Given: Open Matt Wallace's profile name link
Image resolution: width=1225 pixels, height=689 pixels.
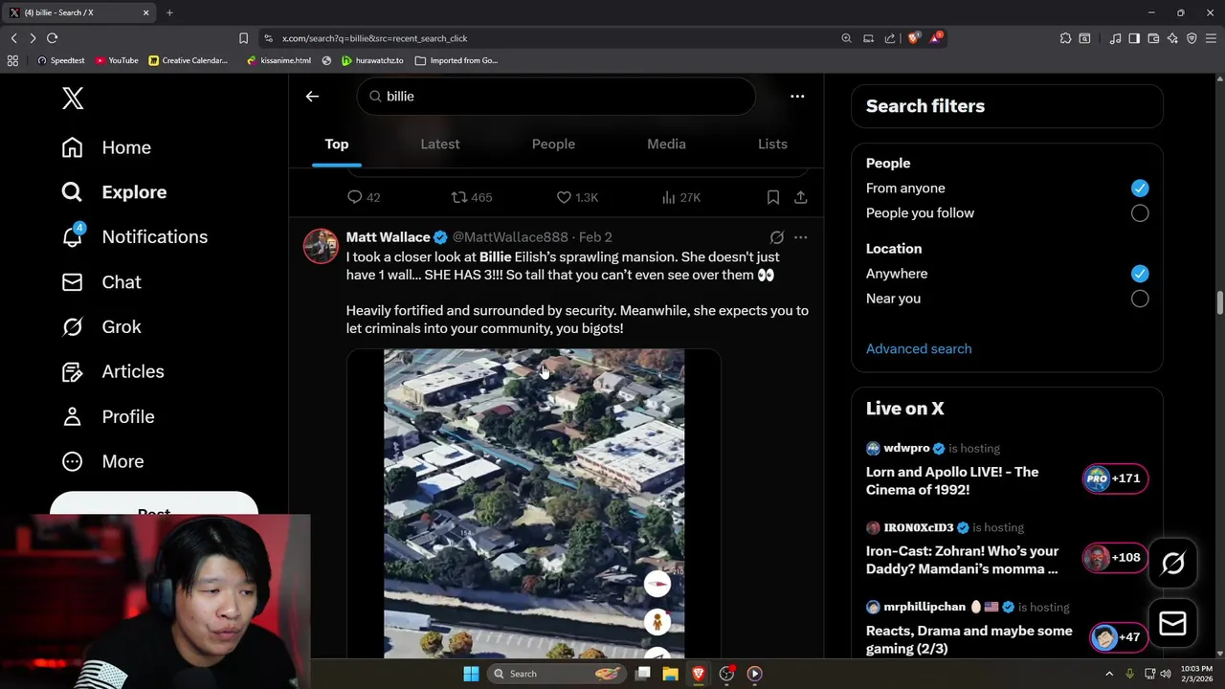Looking at the screenshot, I should coord(388,237).
